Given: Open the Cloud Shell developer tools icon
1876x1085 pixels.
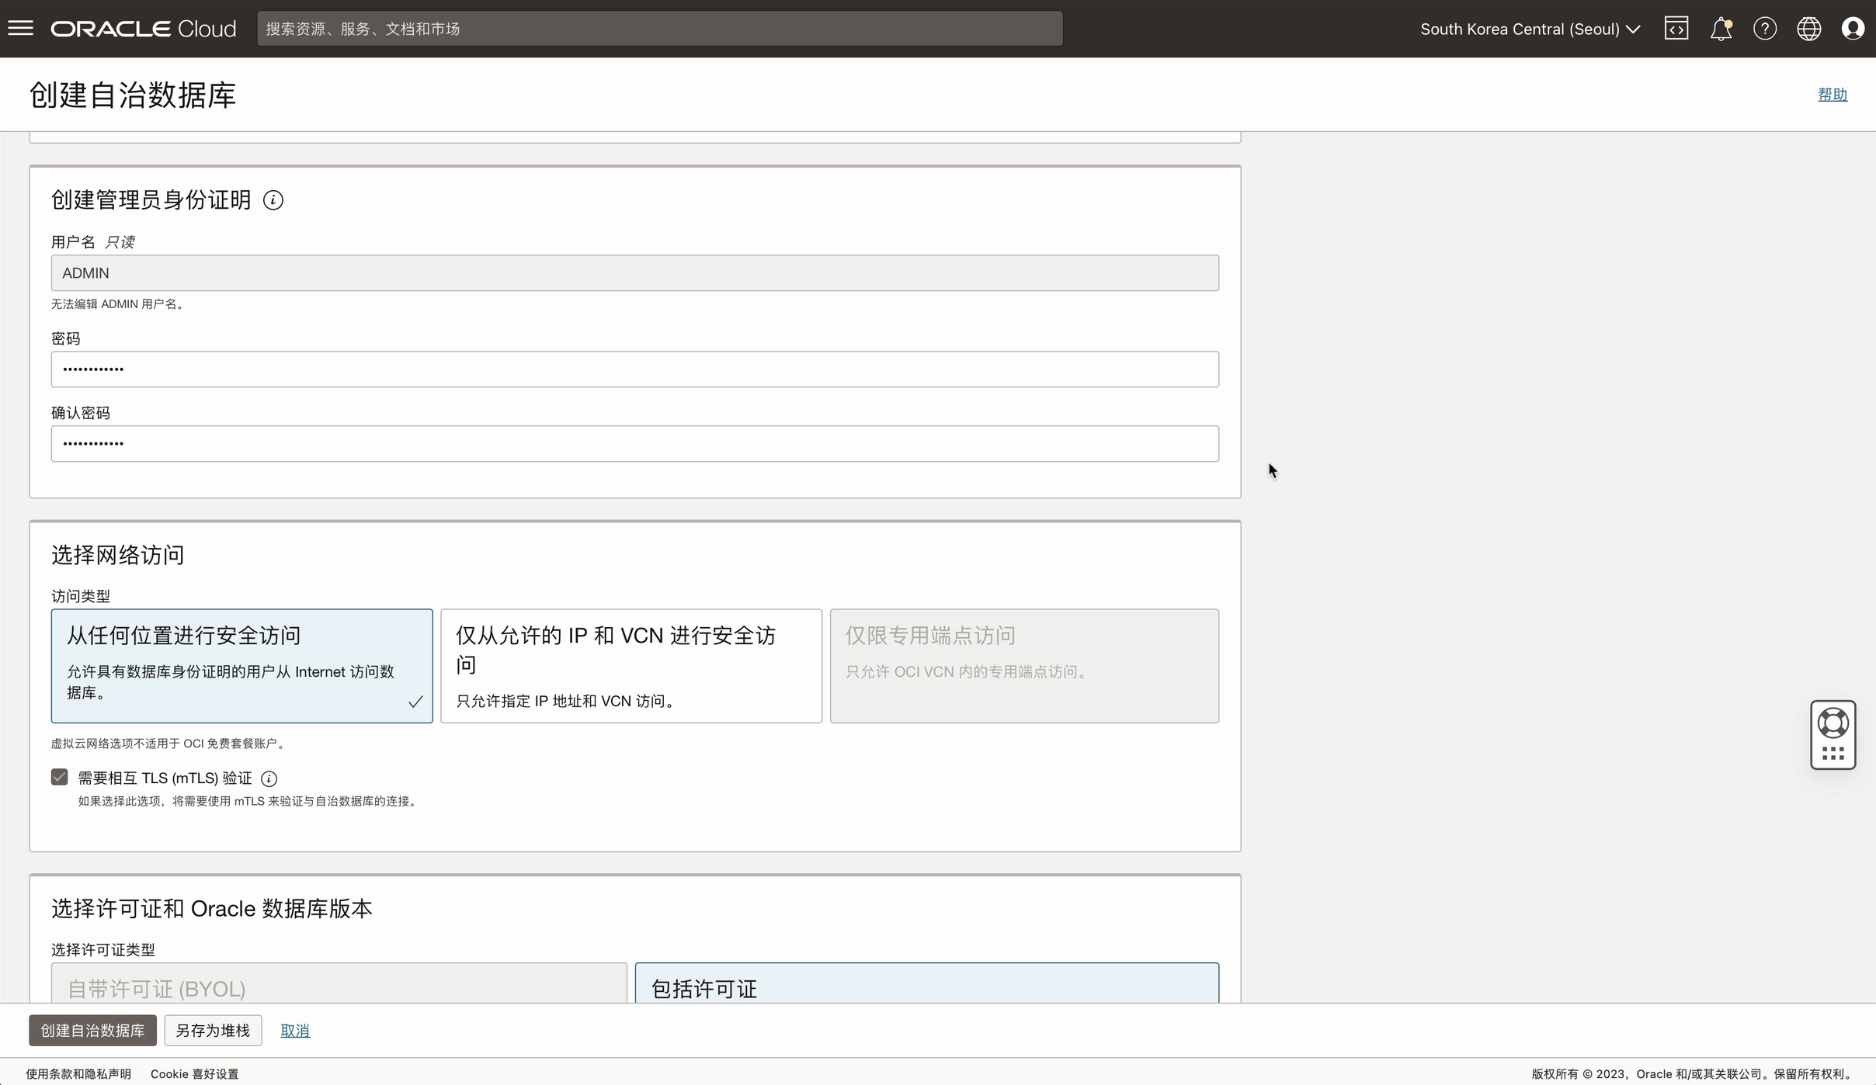Looking at the screenshot, I should pos(1676,29).
